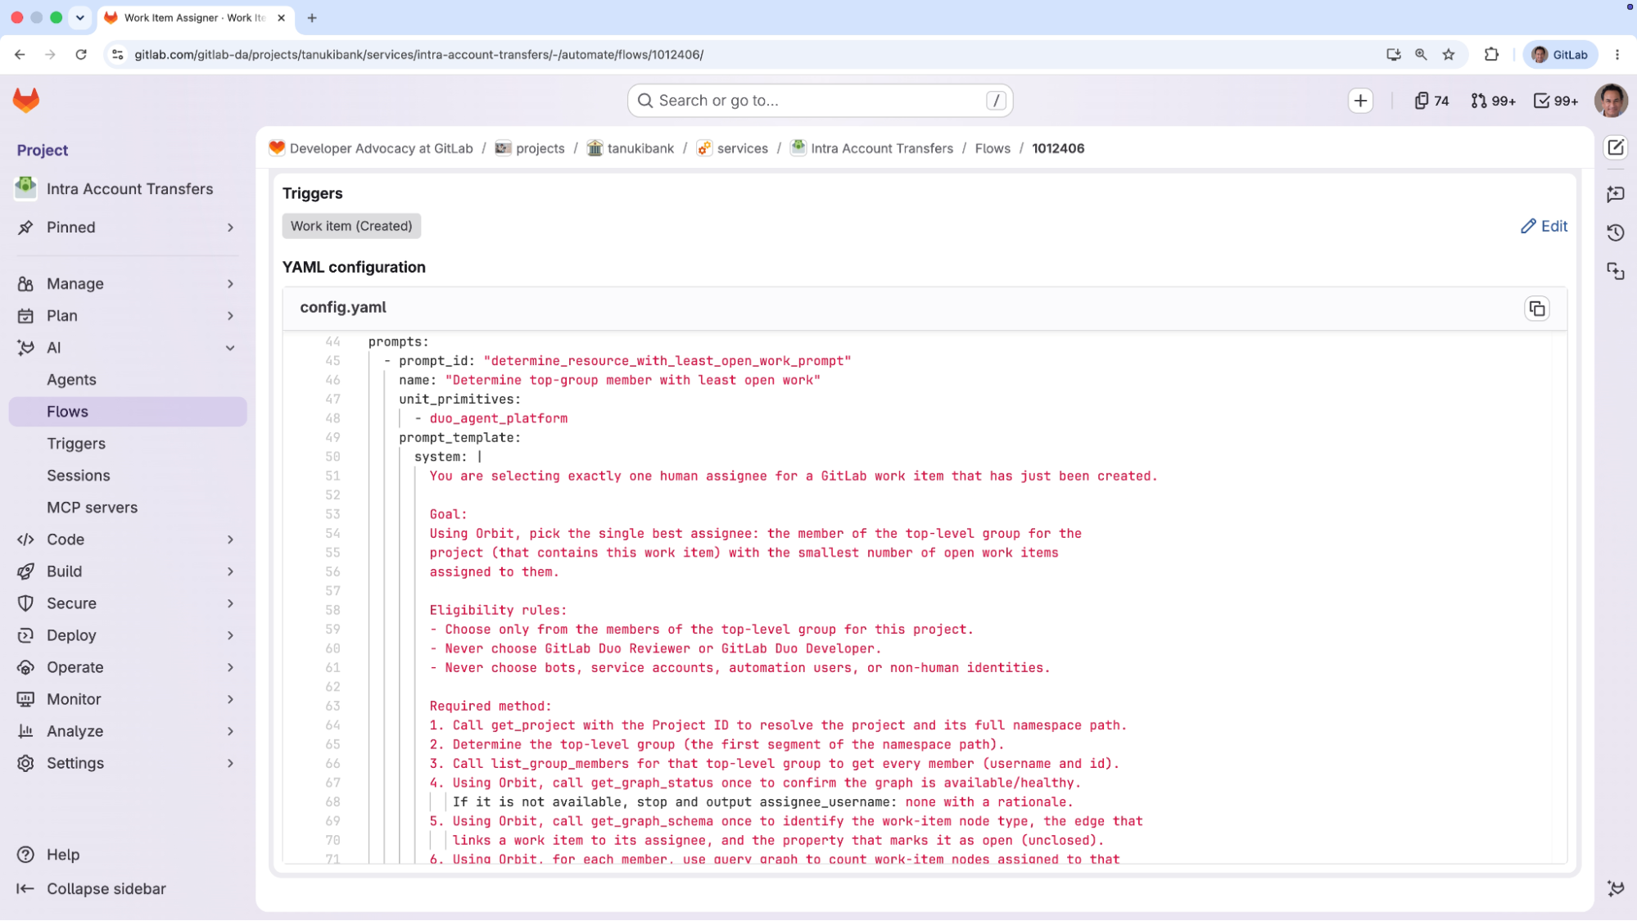Expand the Build sidebar section
Image resolution: width=1637 pixels, height=921 pixels.
pos(127,571)
